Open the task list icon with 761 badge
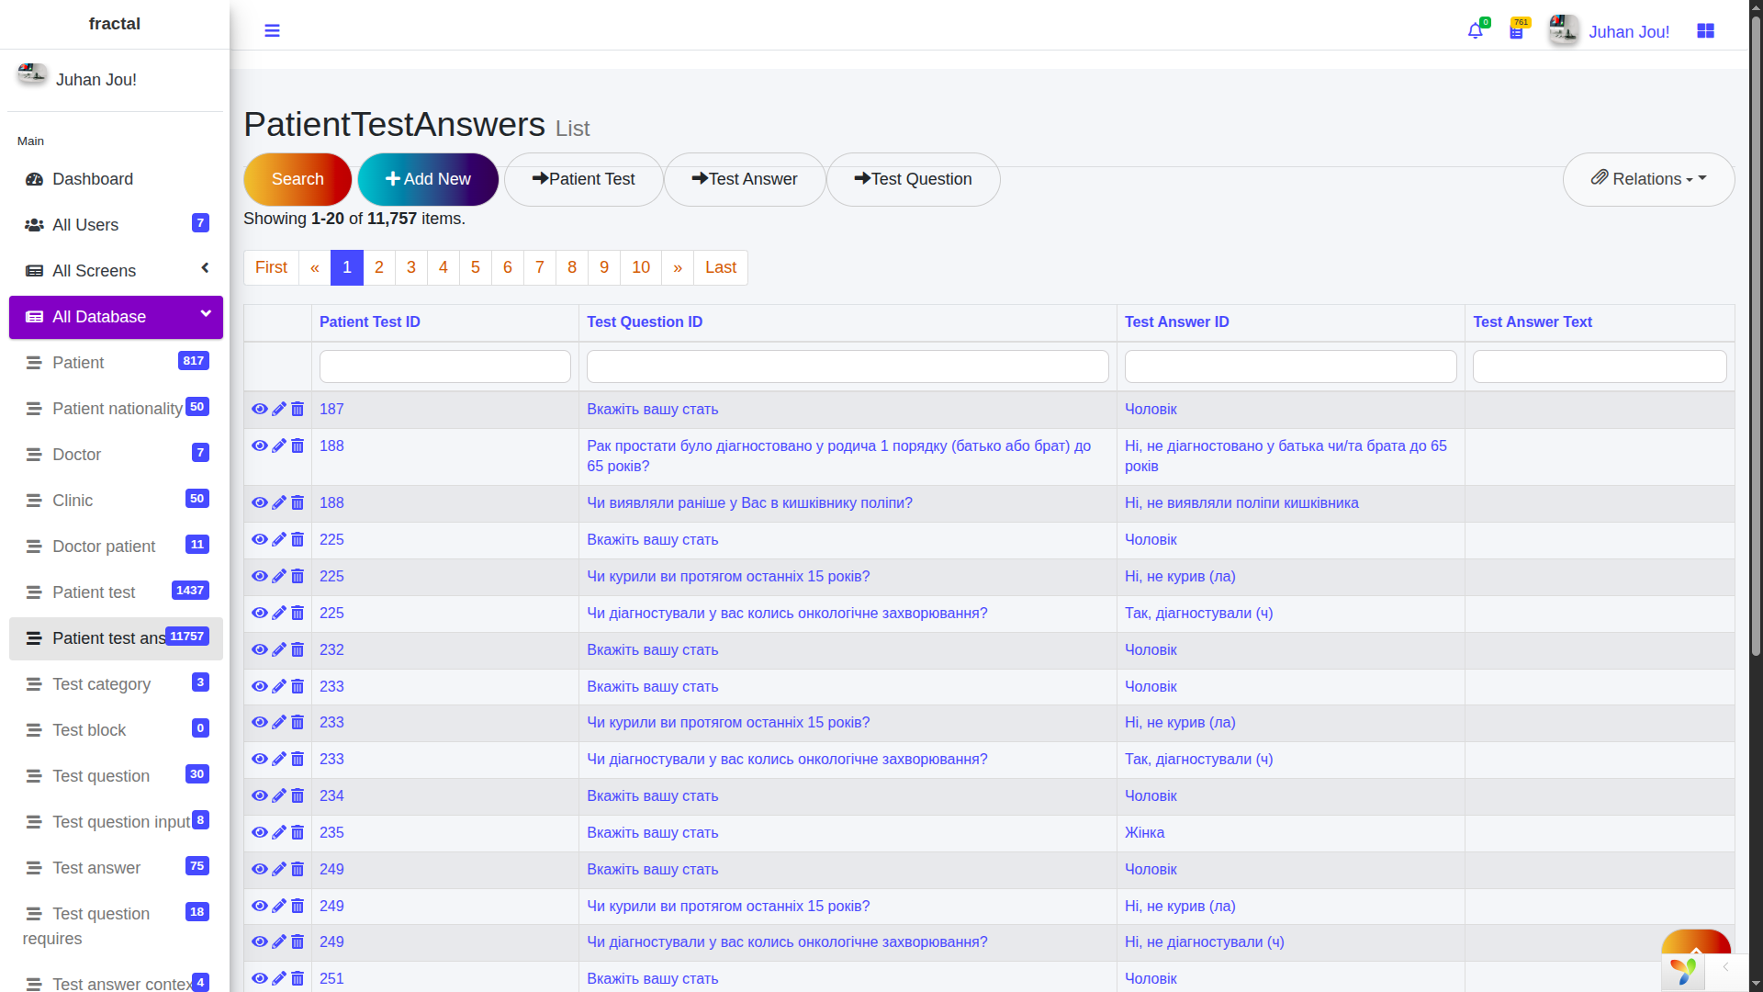1763x992 pixels. point(1516,32)
